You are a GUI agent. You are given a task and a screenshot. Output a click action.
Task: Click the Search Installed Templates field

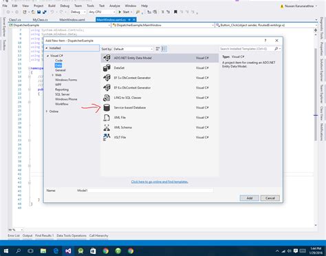[x=247, y=49]
